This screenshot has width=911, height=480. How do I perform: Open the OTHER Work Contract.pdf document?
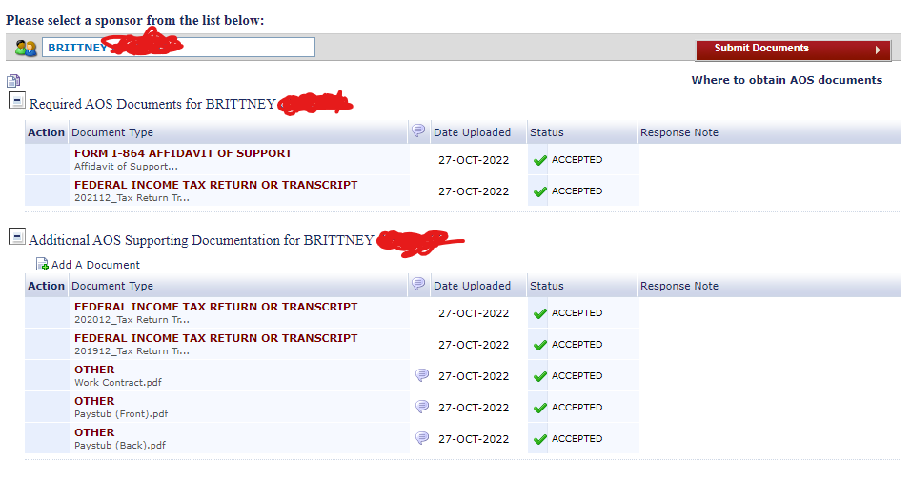(x=94, y=370)
